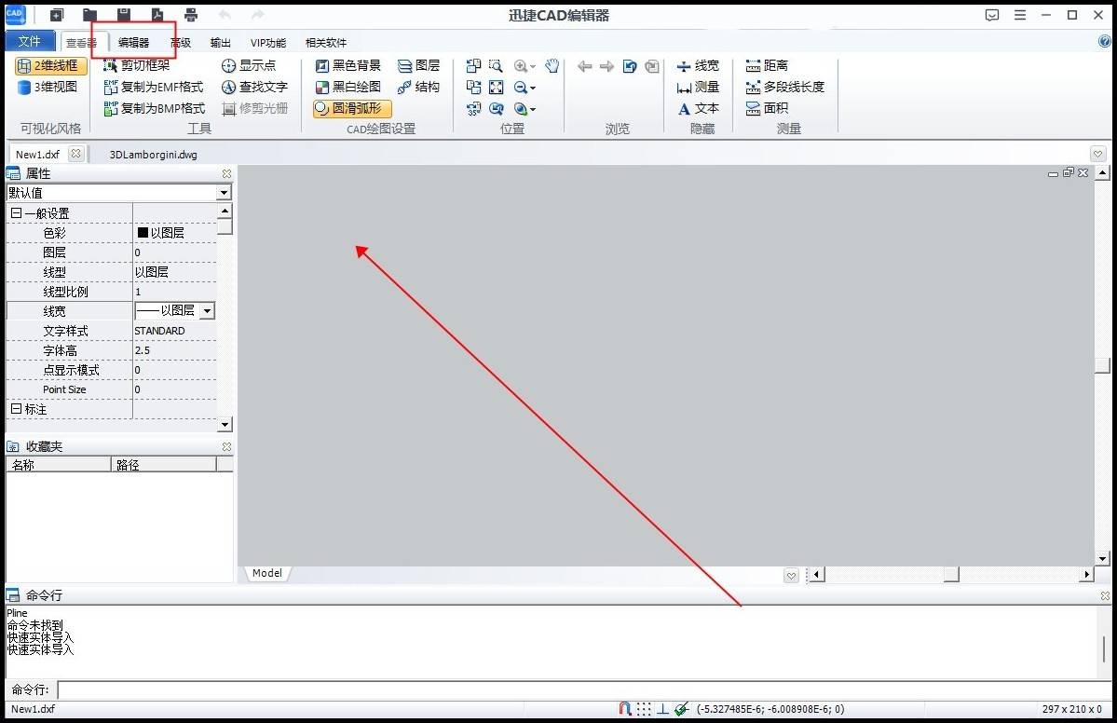Open document tab list dropdown at right
This screenshot has height=723, width=1117.
coord(1097,155)
